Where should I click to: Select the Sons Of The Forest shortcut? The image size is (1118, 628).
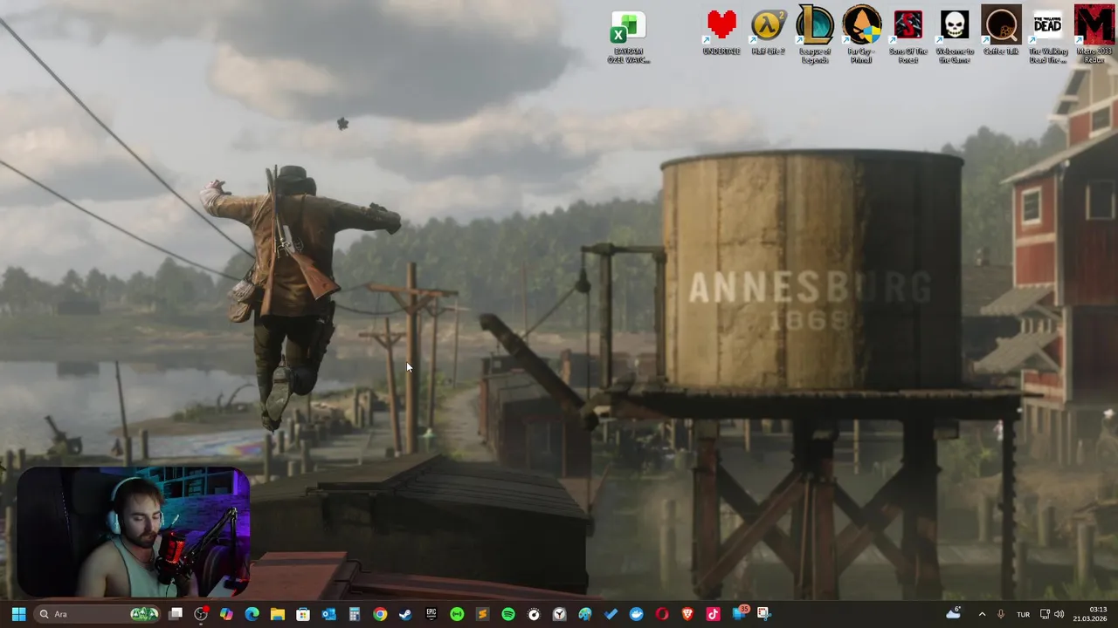(x=908, y=37)
